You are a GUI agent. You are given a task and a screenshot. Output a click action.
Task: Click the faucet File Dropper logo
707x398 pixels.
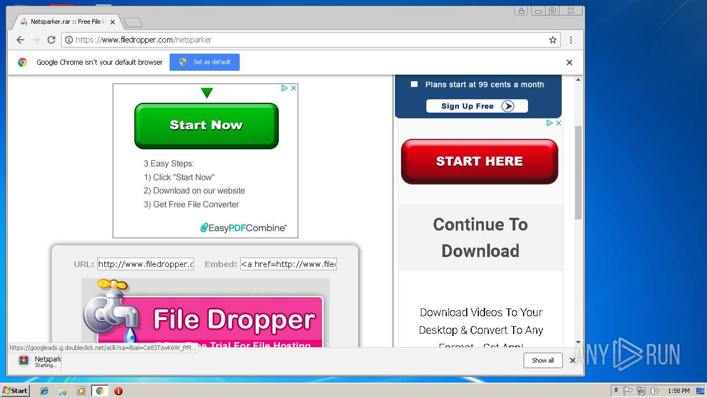pos(110,311)
